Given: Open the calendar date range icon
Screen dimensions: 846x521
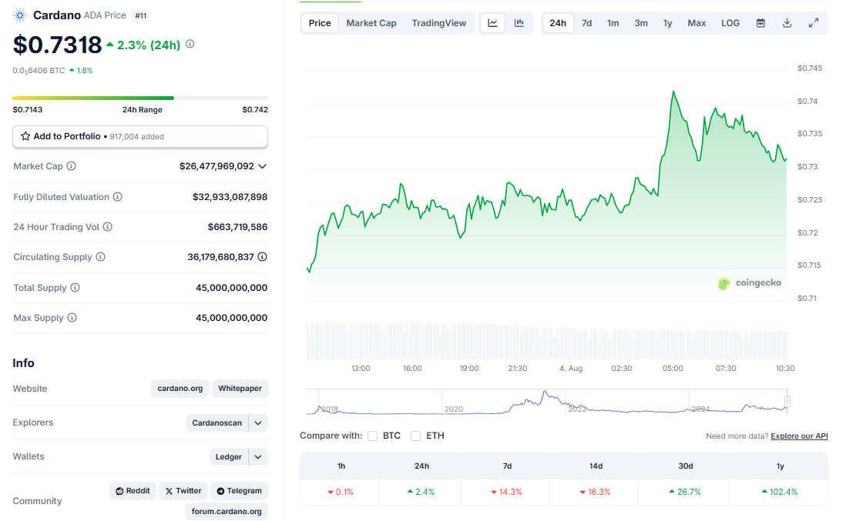Looking at the screenshot, I should point(760,23).
